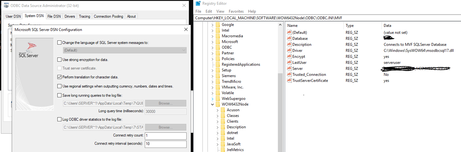Select the Siemens folder icon
Screen dimensions: 461x152
pyautogui.click(x=218, y=76)
